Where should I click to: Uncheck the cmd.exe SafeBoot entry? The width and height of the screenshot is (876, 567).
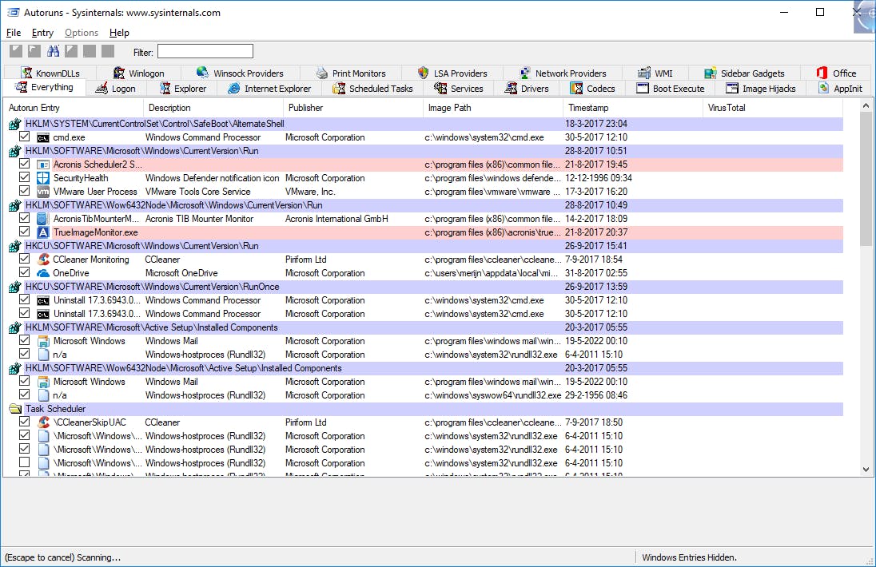pyautogui.click(x=25, y=137)
